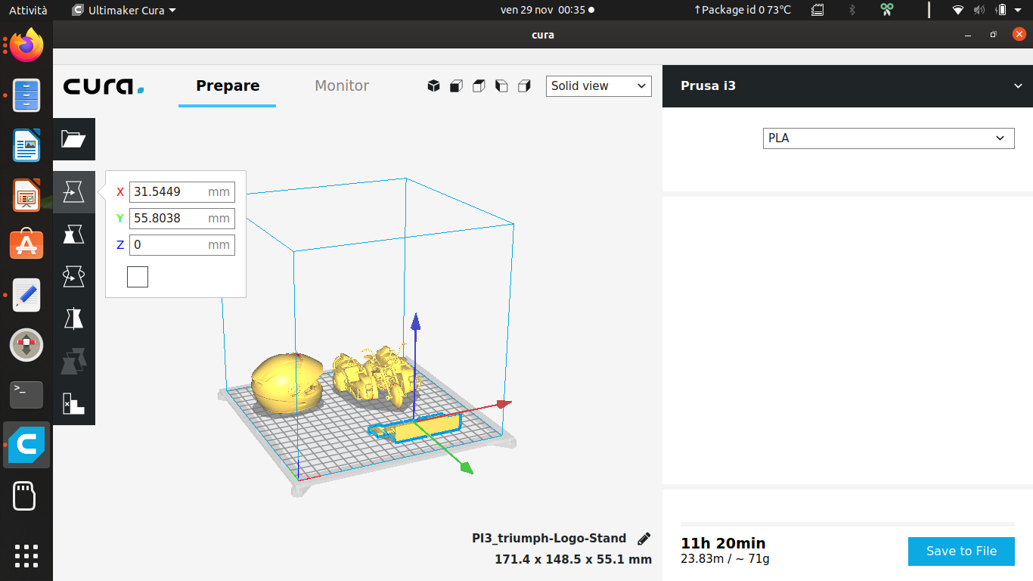The width and height of the screenshot is (1033, 581).
Task: Open file using the folder icon
Action: click(x=73, y=138)
